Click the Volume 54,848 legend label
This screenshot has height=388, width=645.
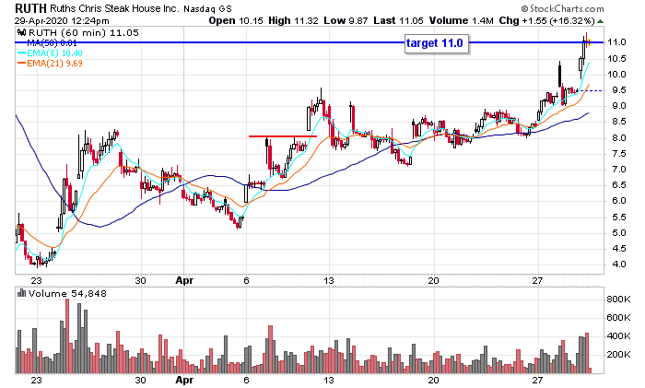tap(67, 293)
